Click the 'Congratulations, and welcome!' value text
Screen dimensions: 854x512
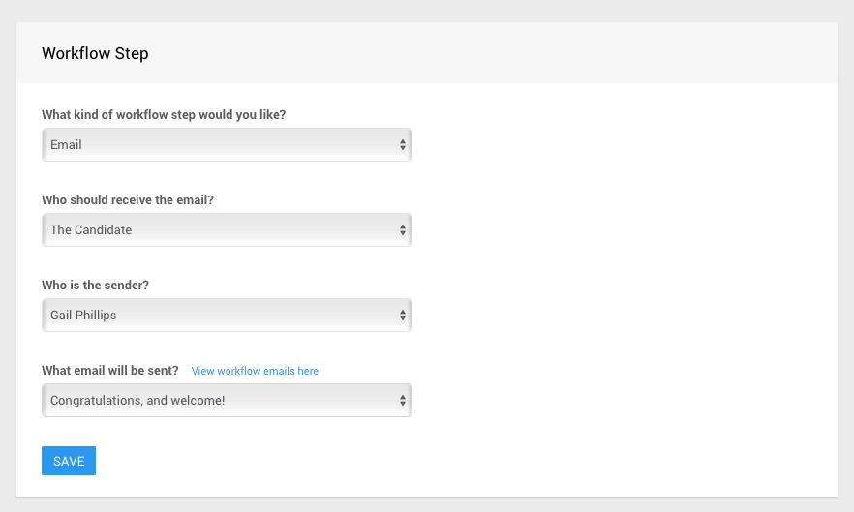137,401
